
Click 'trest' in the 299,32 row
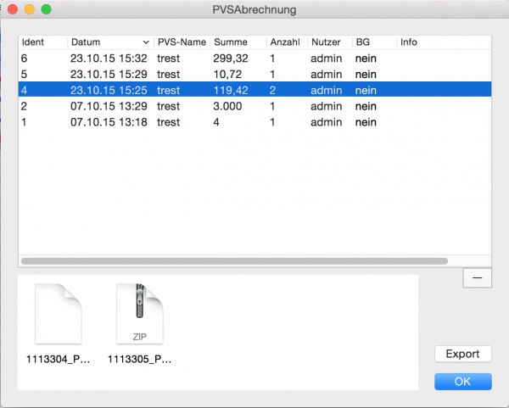click(x=168, y=59)
